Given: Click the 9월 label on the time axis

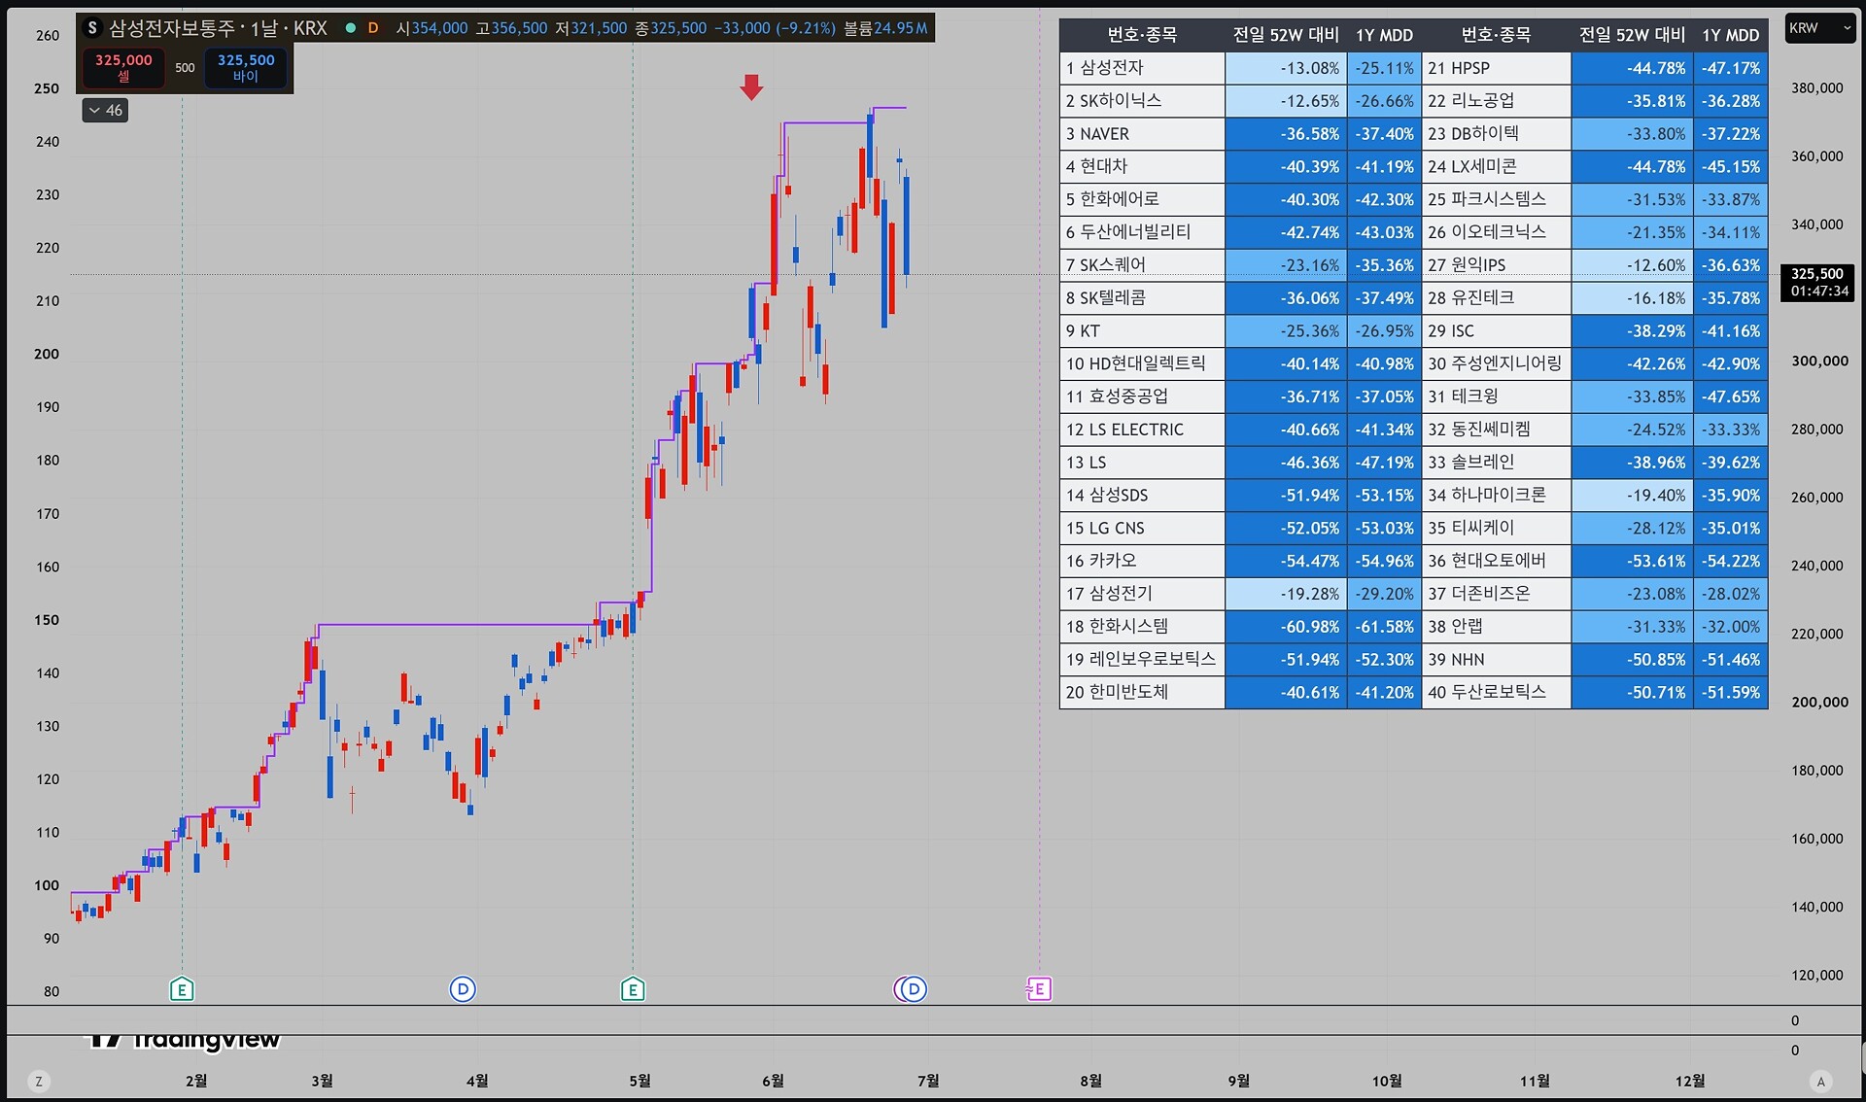Looking at the screenshot, I should (x=1239, y=1081).
